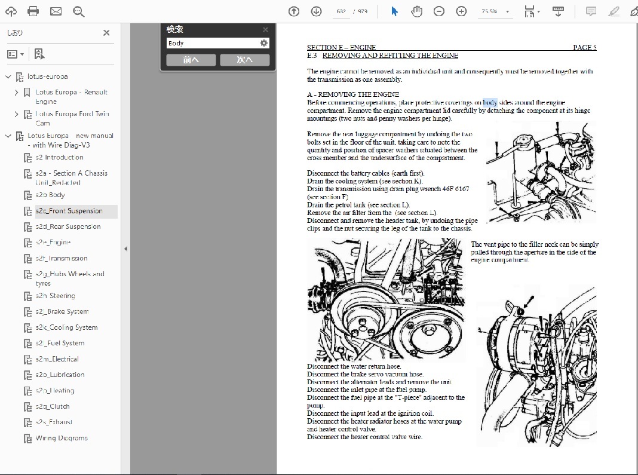
Task: Open Lotus Europa new manual with Wire Diag-V3
Action: click(x=70, y=140)
